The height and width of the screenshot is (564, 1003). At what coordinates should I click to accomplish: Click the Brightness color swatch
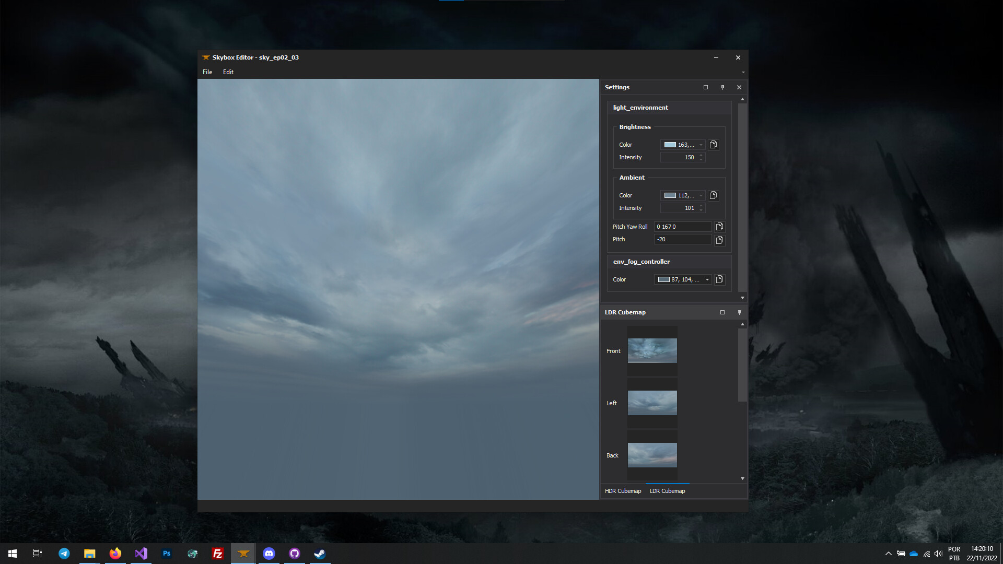670,145
